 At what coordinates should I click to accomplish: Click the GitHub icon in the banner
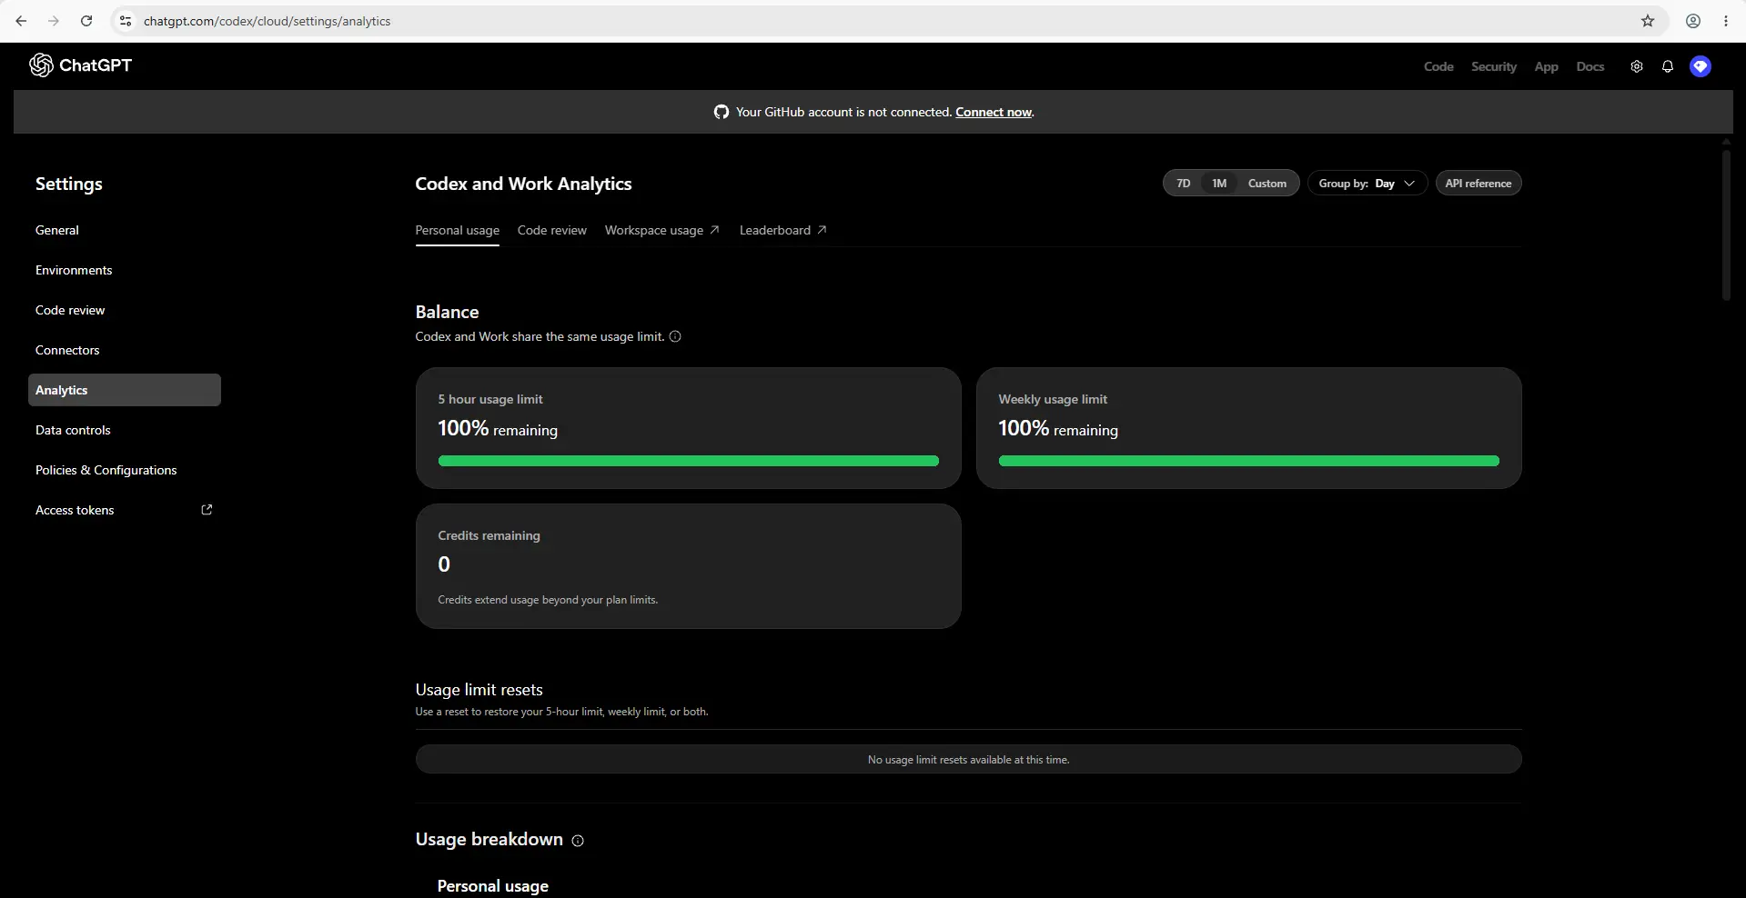[x=722, y=112]
